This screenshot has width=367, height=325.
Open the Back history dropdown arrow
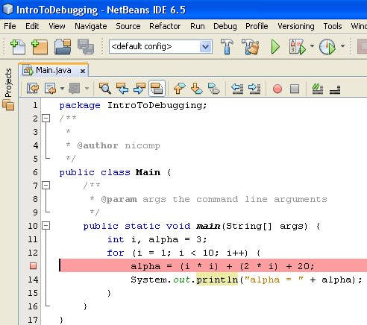click(62, 88)
